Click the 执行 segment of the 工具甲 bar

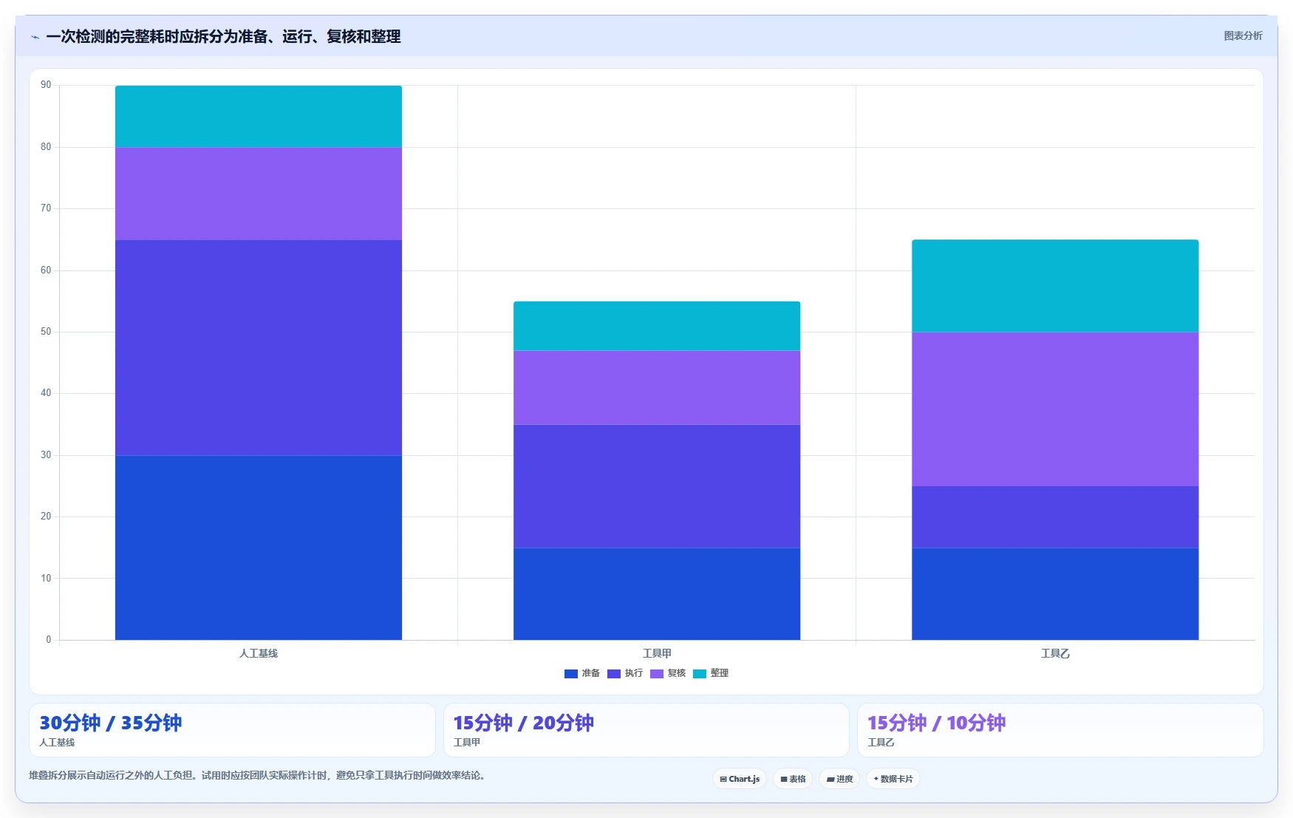[657, 485]
